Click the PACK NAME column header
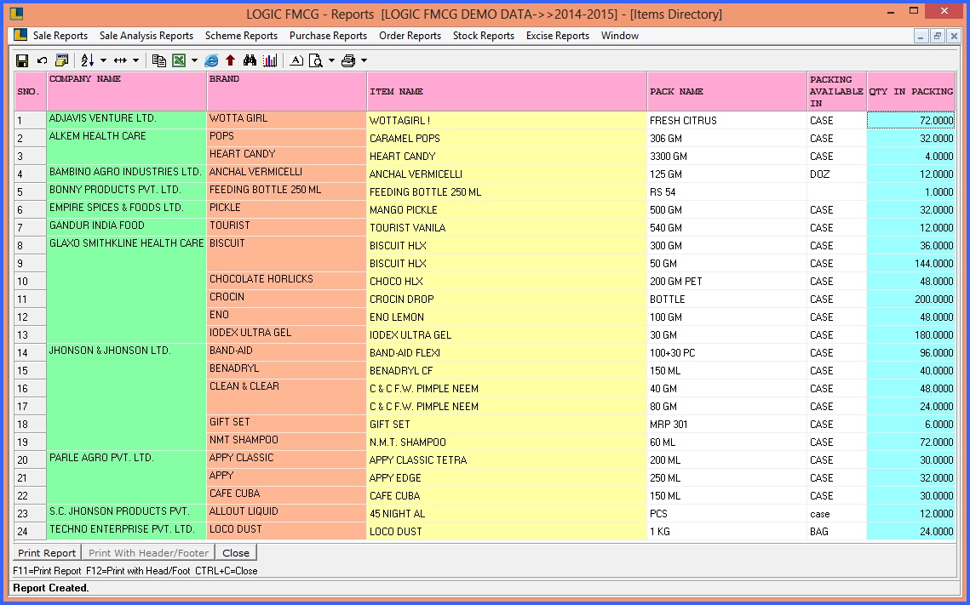 [x=727, y=91]
